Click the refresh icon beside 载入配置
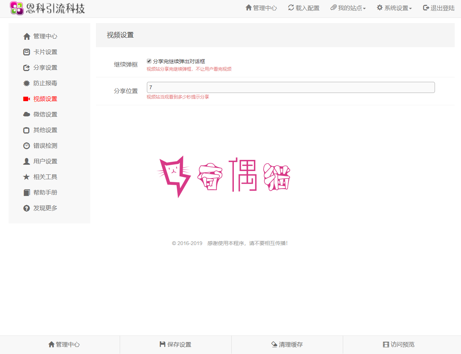Image resolution: width=461 pixels, height=354 pixels. pos(291,7)
